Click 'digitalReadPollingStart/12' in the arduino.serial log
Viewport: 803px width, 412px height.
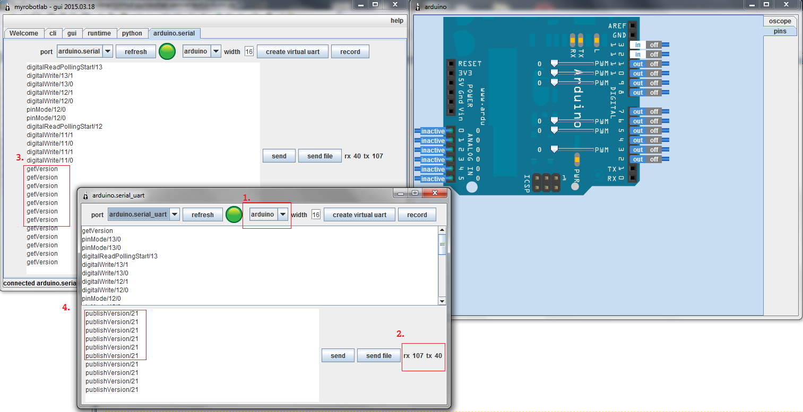[65, 127]
